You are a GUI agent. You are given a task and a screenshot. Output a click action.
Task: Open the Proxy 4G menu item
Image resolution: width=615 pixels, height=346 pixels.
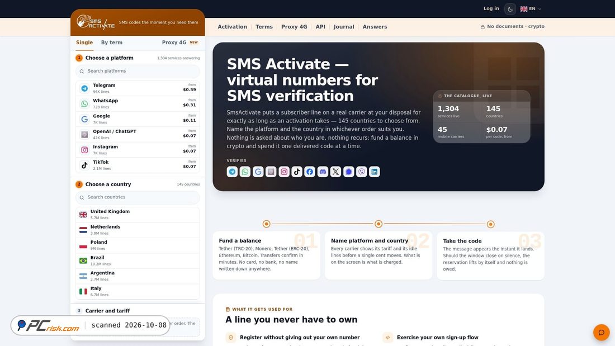(294, 27)
